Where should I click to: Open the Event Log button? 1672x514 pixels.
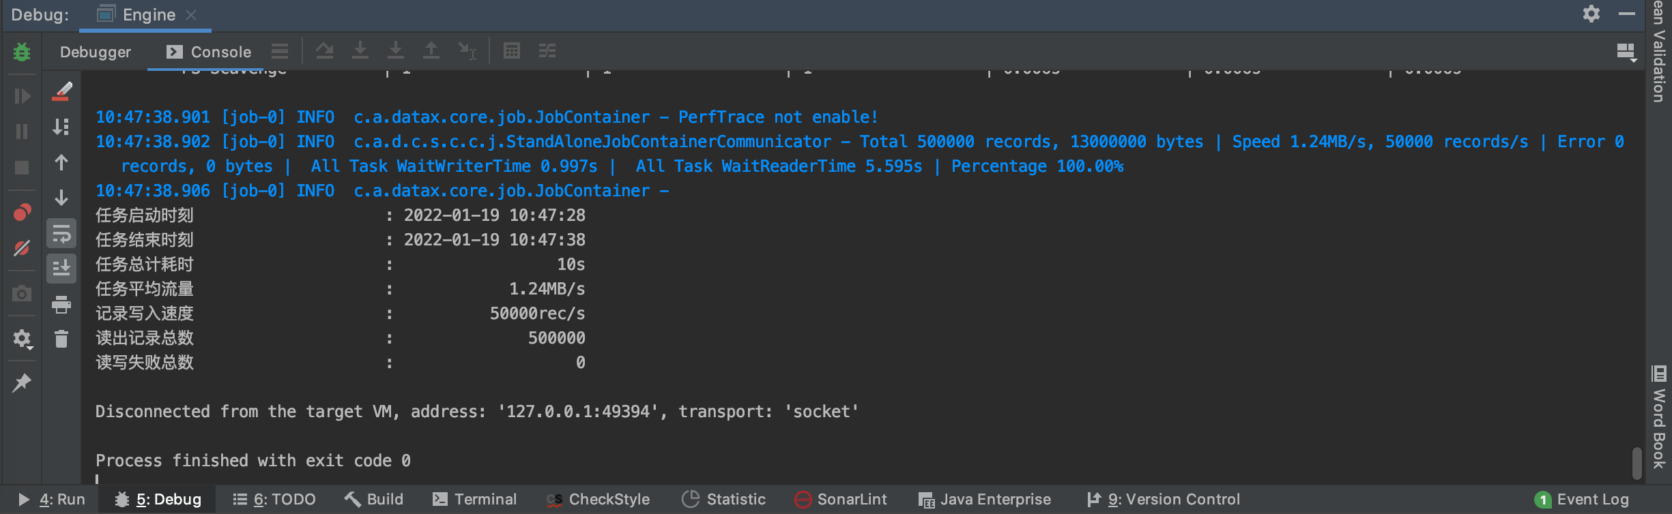coord(1582,499)
